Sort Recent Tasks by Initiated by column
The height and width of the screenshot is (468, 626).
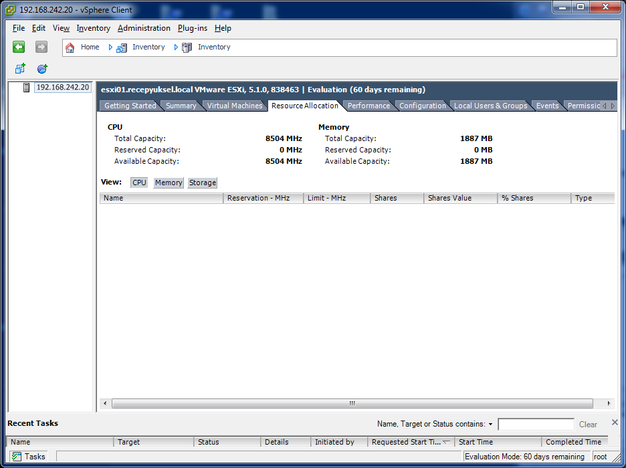(x=339, y=442)
